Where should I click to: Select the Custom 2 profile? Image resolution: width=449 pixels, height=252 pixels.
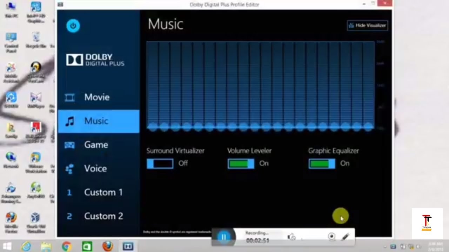coord(99,216)
